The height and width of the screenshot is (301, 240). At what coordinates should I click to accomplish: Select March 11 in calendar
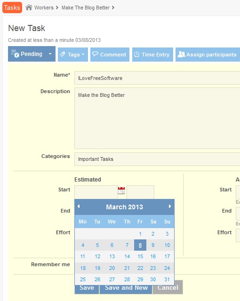click(x=83, y=256)
